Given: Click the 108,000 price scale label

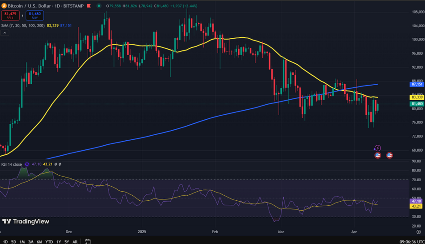Looking at the screenshot, I should tap(418, 12).
